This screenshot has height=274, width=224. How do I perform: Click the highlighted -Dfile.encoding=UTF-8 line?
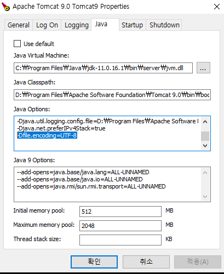tap(47, 135)
